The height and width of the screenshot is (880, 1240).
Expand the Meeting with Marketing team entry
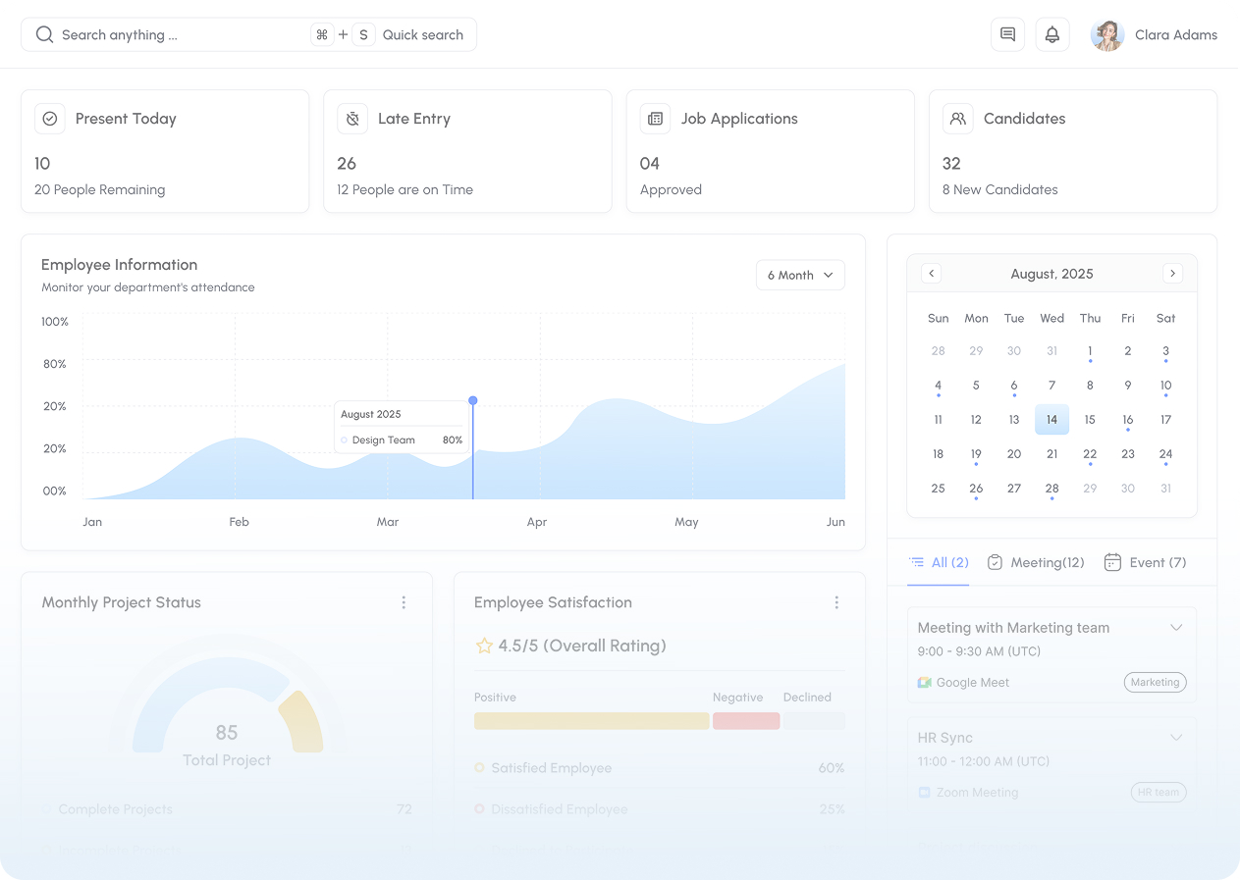(1177, 627)
